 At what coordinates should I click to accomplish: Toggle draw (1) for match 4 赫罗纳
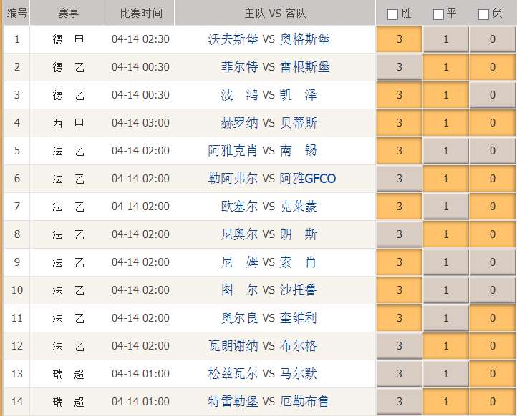446,123
